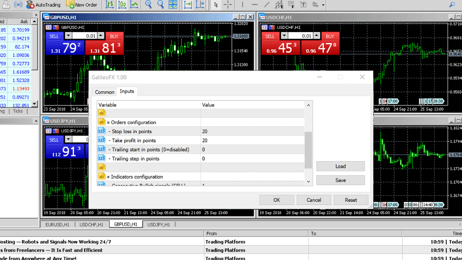This screenshot has height=260, width=462.
Task: Switch to the EURUSD,H1 chart tab
Action: (x=57, y=225)
